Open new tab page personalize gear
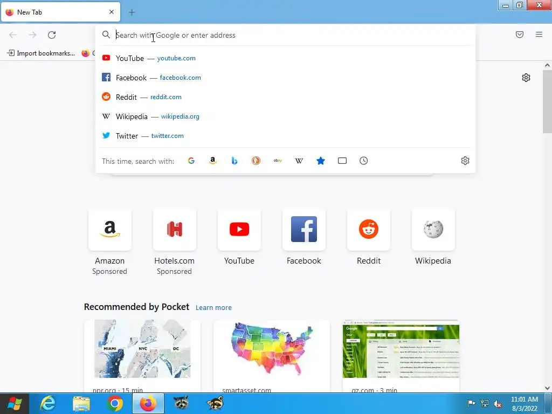The image size is (552, 414). (x=526, y=78)
